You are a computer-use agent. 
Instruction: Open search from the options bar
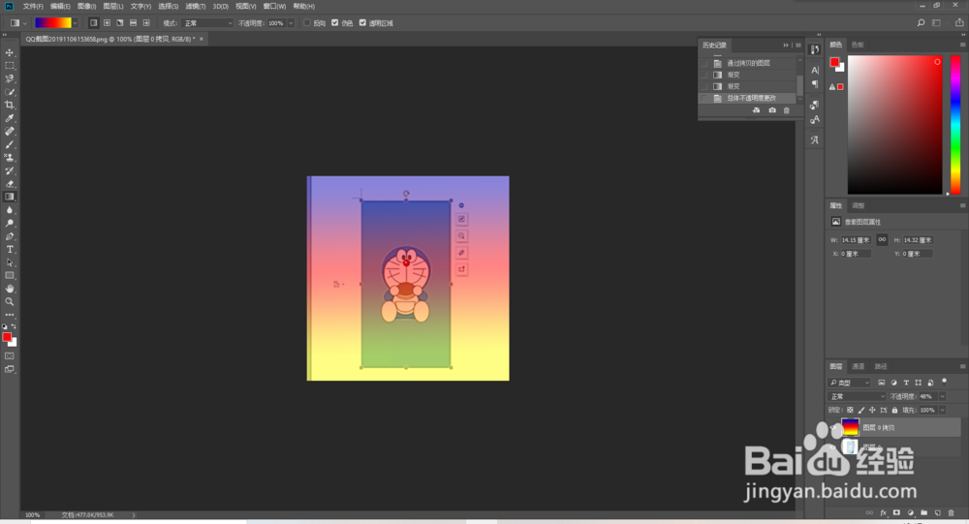[921, 23]
